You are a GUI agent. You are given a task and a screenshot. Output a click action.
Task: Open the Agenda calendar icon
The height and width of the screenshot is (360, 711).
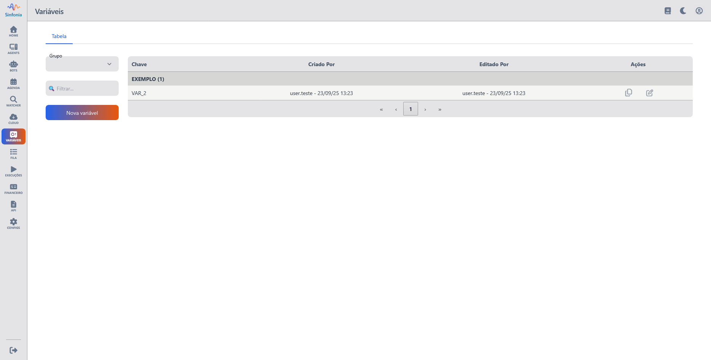pos(13,84)
